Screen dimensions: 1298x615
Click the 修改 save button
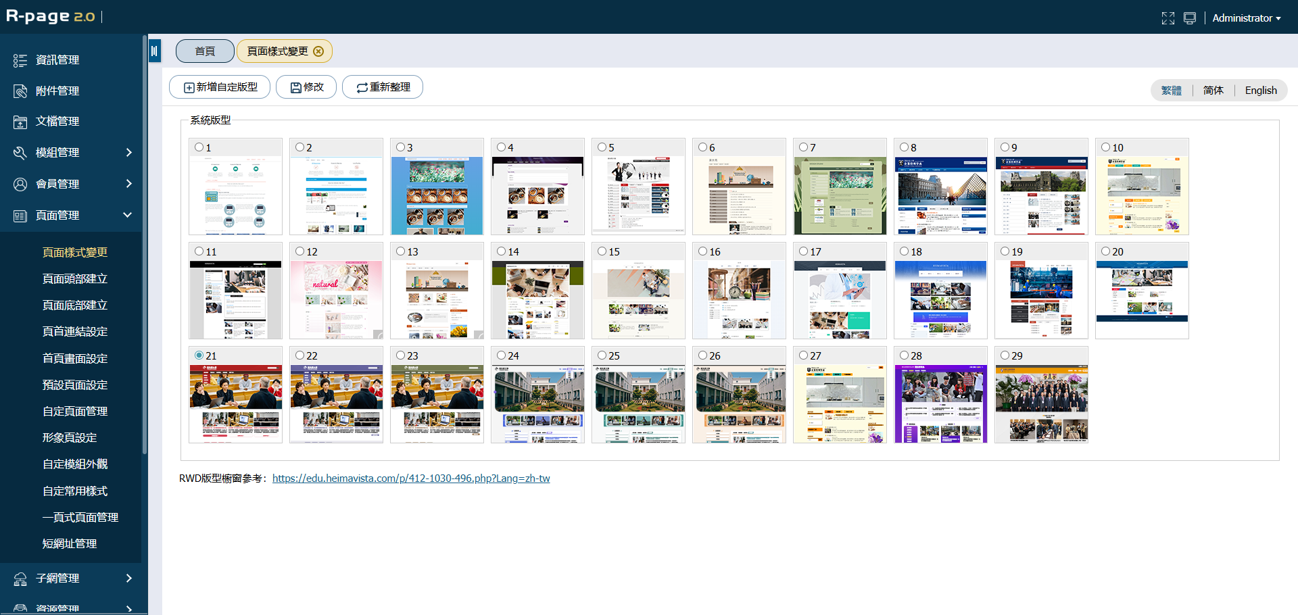tap(306, 87)
